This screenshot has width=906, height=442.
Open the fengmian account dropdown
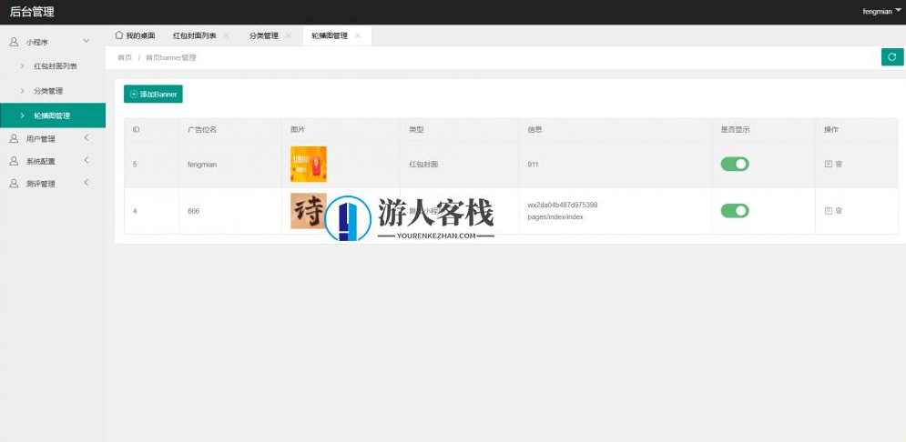pyautogui.click(x=881, y=11)
